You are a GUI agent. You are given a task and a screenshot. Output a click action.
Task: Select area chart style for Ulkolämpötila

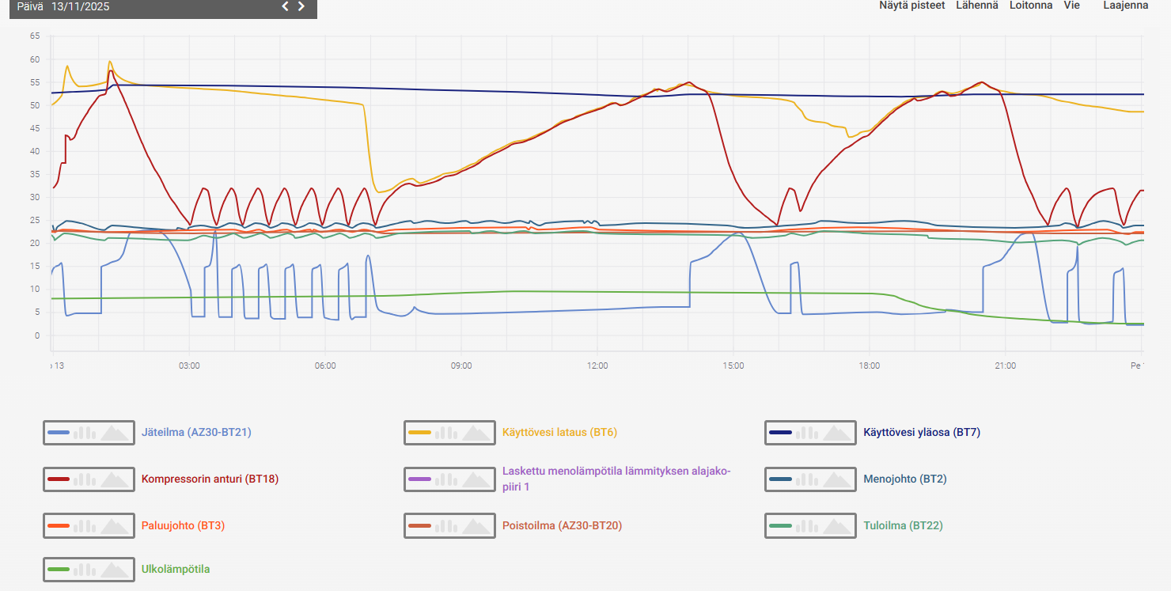115,570
